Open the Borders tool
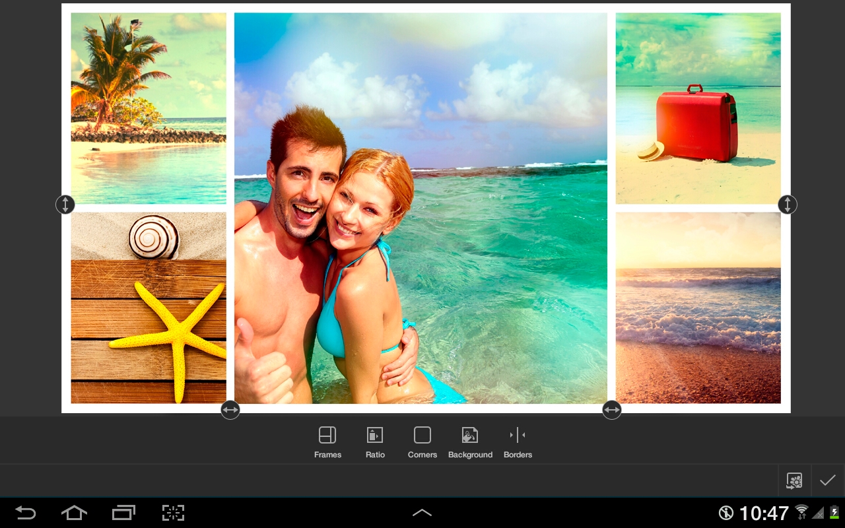The height and width of the screenshot is (528, 845). click(x=518, y=442)
